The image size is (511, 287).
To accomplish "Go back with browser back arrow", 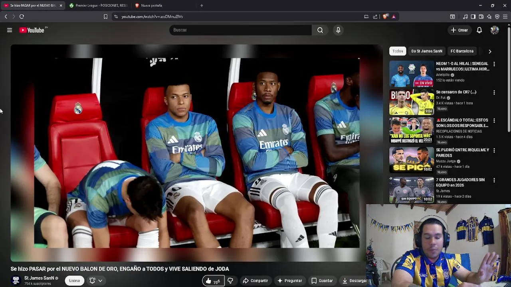I will coord(6,16).
